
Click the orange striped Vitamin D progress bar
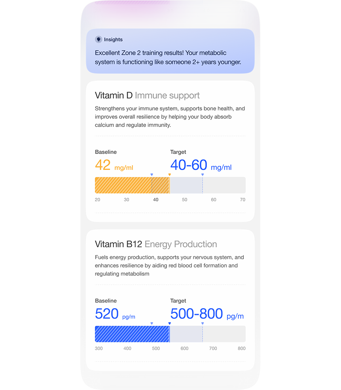pyautogui.click(x=132, y=185)
